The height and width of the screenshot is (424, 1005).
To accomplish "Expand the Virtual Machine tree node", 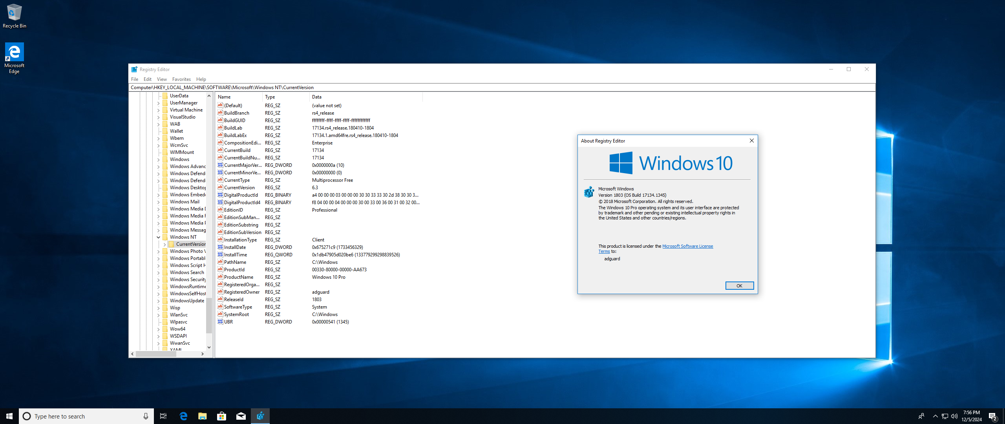I will [x=159, y=110].
